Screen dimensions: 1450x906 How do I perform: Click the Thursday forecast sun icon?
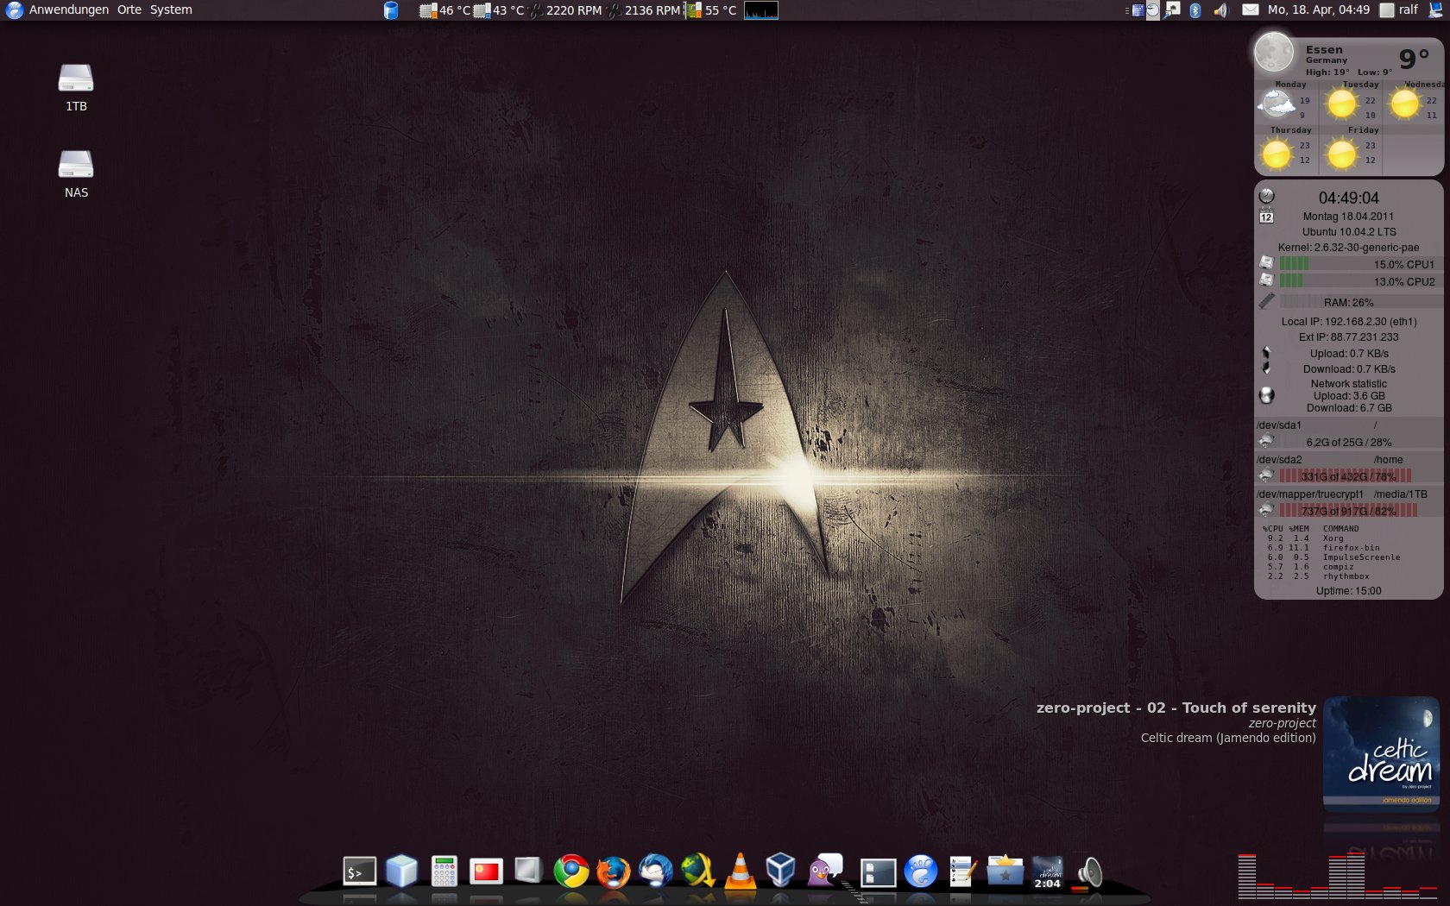[1277, 154]
